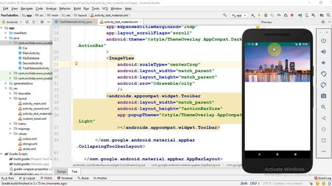Expand the drawable folder
The width and height of the screenshot is (332, 186).
click(x=10, y=94)
